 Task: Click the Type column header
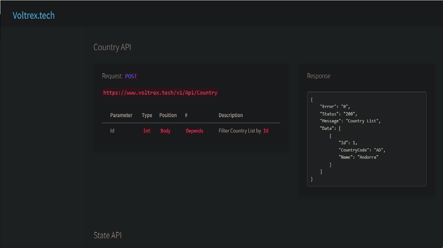pos(147,115)
